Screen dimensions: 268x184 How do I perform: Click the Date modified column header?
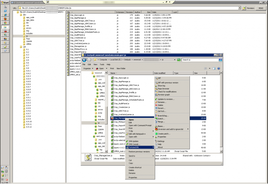pos(163,73)
